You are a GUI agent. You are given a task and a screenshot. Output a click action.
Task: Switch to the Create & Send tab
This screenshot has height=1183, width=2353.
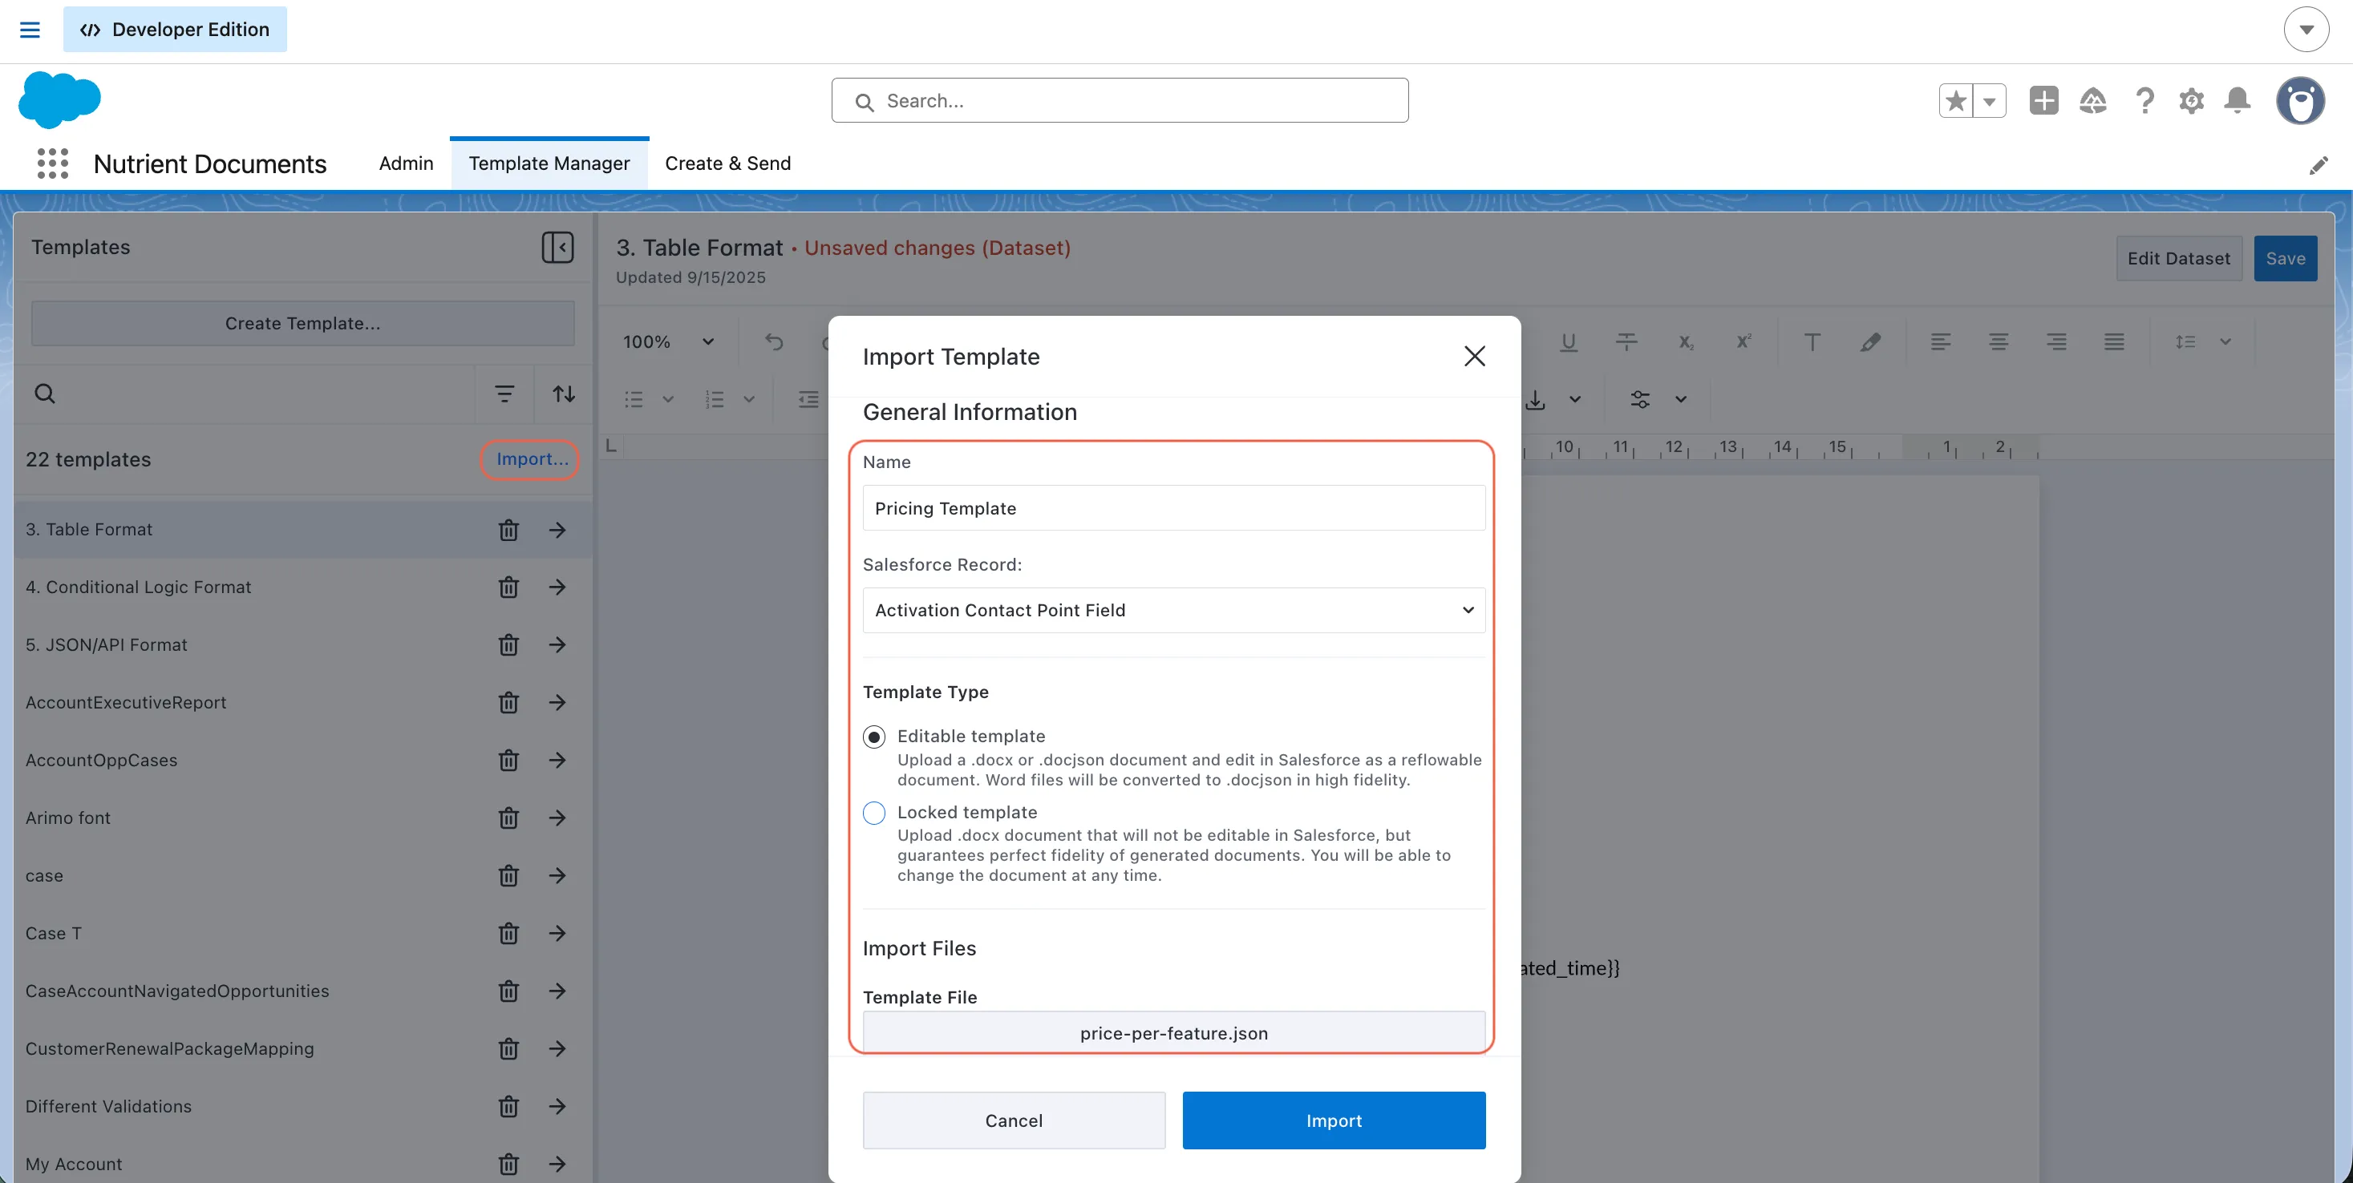click(x=727, y=164)
